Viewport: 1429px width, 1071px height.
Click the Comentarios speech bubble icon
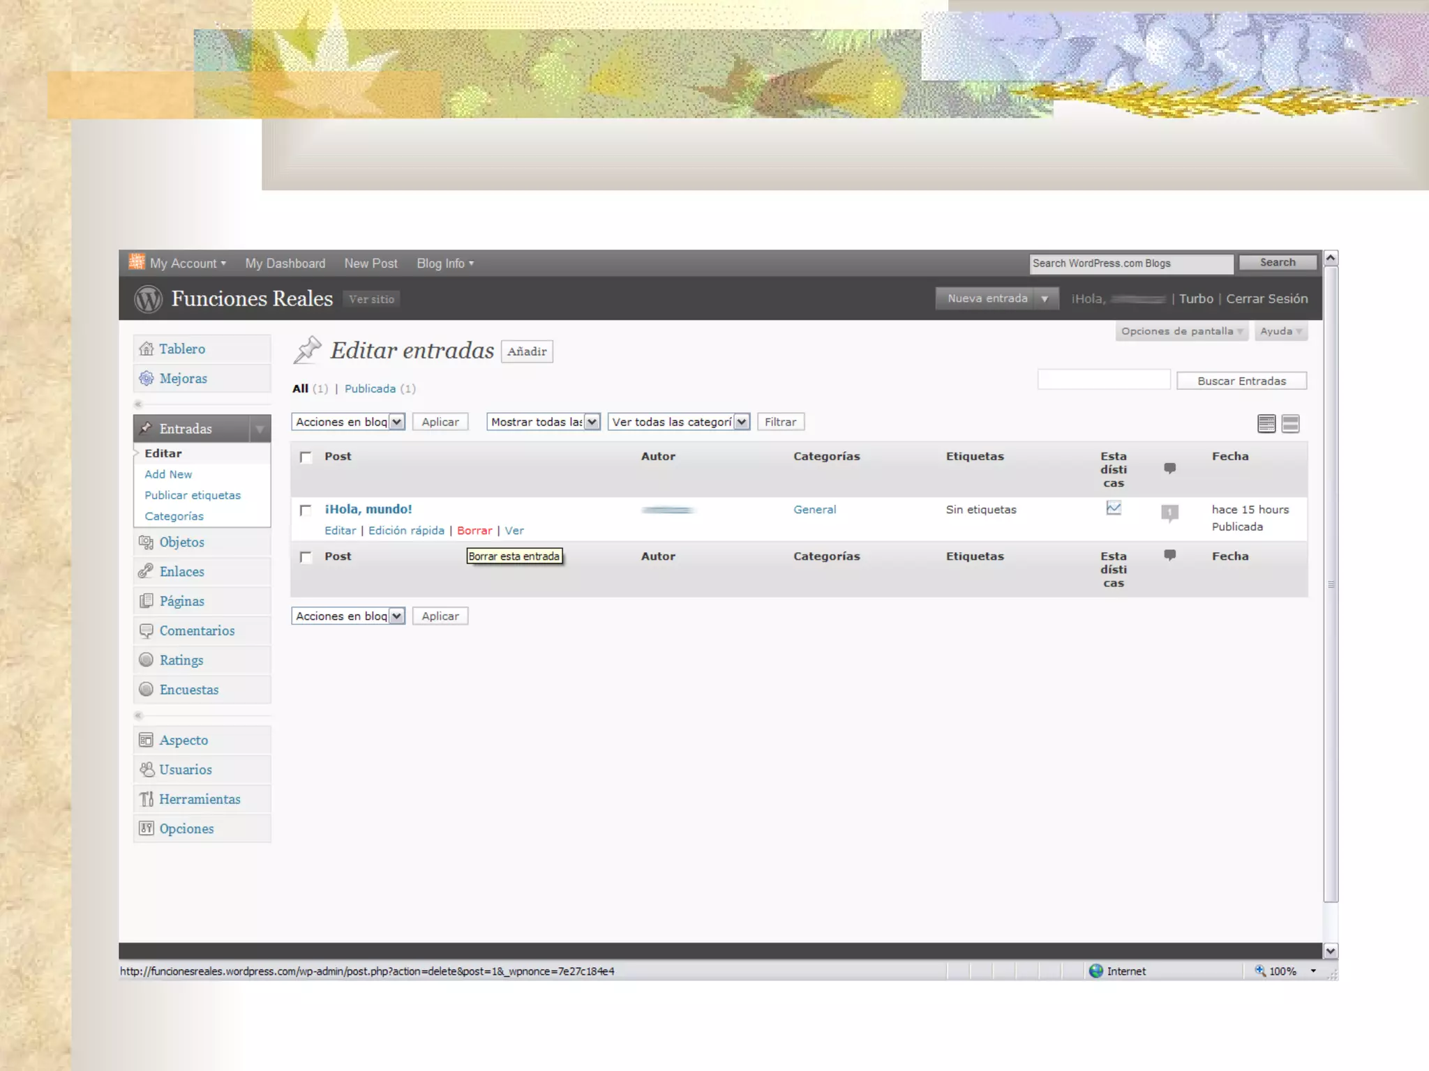click(x=146, y=630)
